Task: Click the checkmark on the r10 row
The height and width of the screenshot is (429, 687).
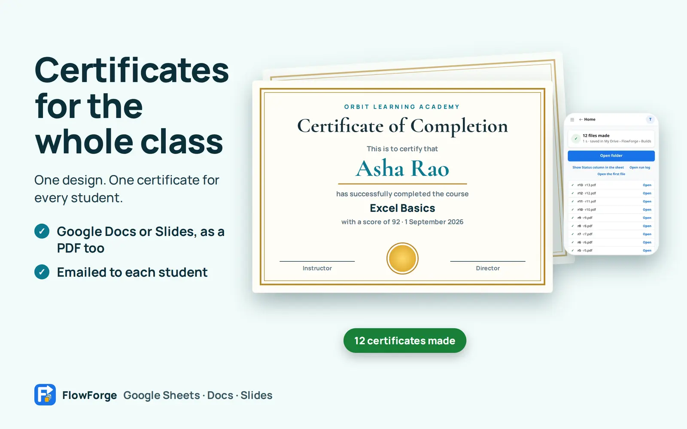Action: [x=572, y=210]
